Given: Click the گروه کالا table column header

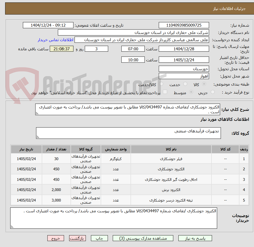Looking at the screenshot, I should click(x=86, y=149).
